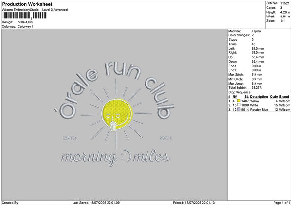Click the 'Brand' column header
The image size is (292, 206).
point(284,97)
